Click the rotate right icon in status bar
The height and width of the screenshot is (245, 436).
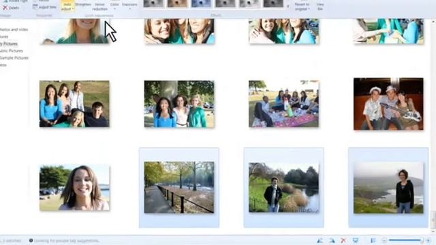(x=332, y=240)
